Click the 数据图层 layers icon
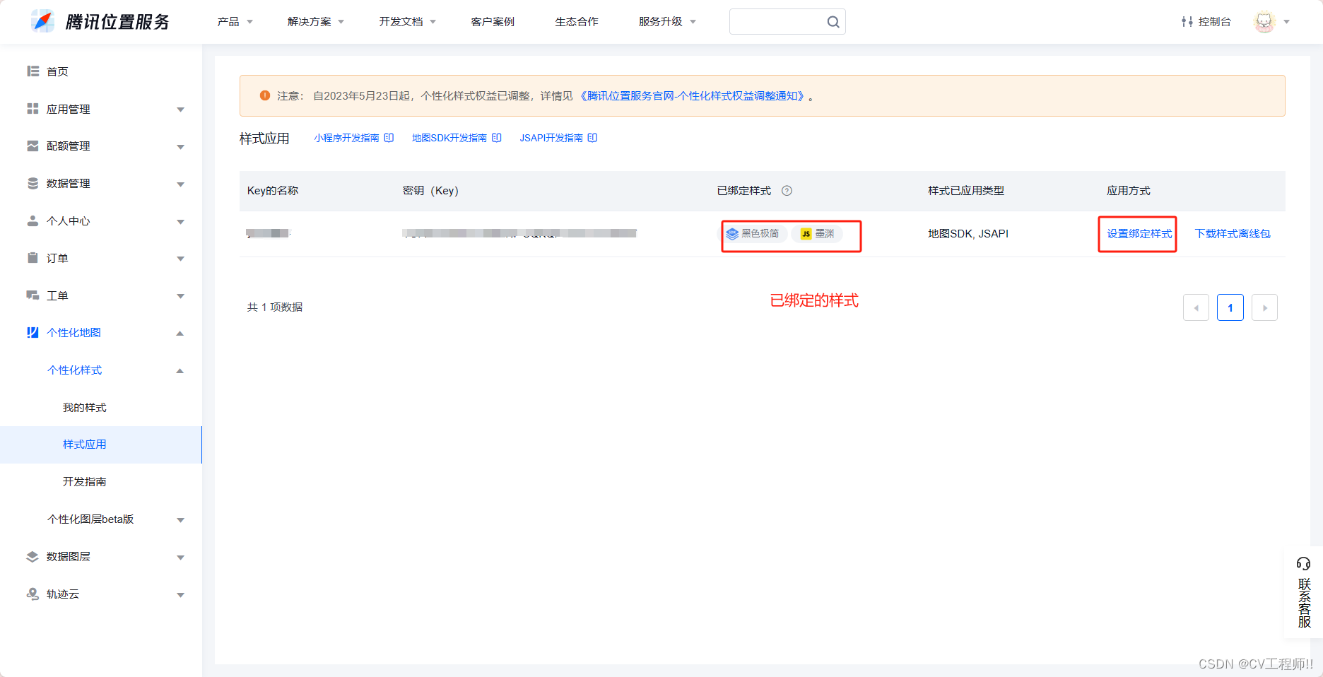Image resolution: width=1323 pixels, height=677 pixels. pos(33,556)
